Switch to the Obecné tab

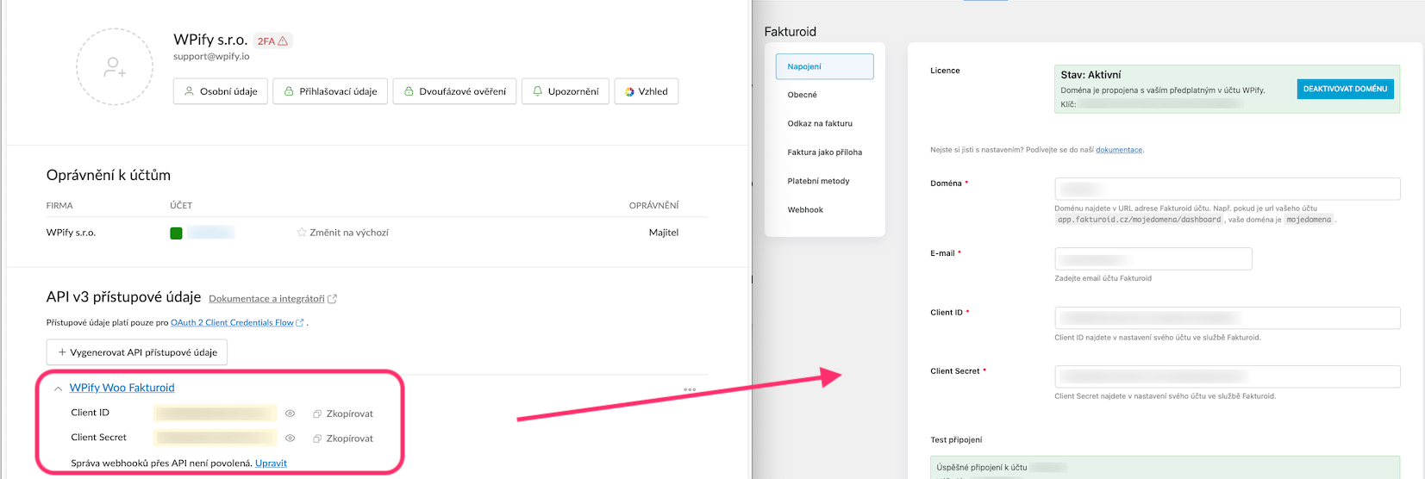[802, 95]
